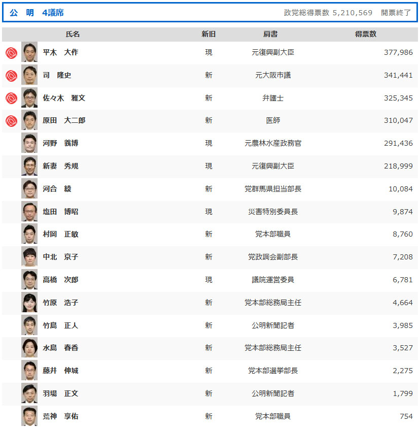This screenshot has height=429, width=420.
Task: Click the title 元農林水産政務官
Action: (273, 143)
